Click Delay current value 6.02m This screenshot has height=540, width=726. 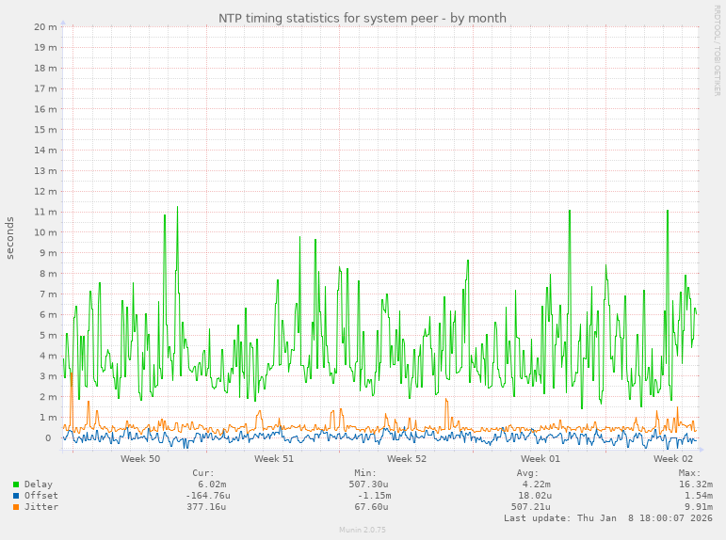(212, 484)
